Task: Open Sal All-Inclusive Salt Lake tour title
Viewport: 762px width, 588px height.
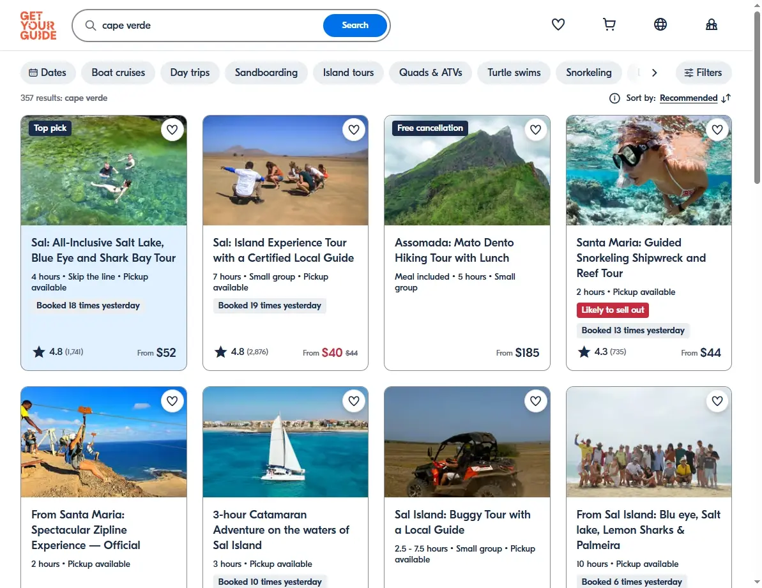Action: [x=103, y=250]
